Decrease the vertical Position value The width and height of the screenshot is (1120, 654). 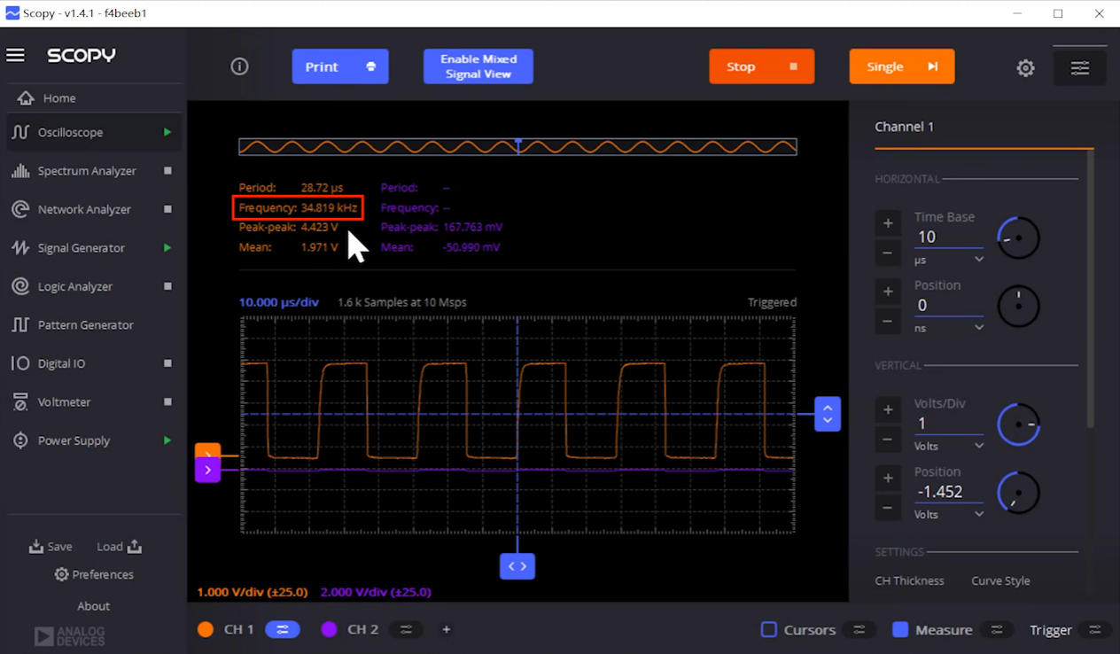click(888, 508)
